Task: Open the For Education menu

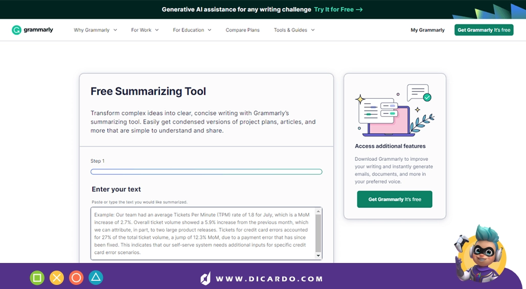Action: click(189, 30)
